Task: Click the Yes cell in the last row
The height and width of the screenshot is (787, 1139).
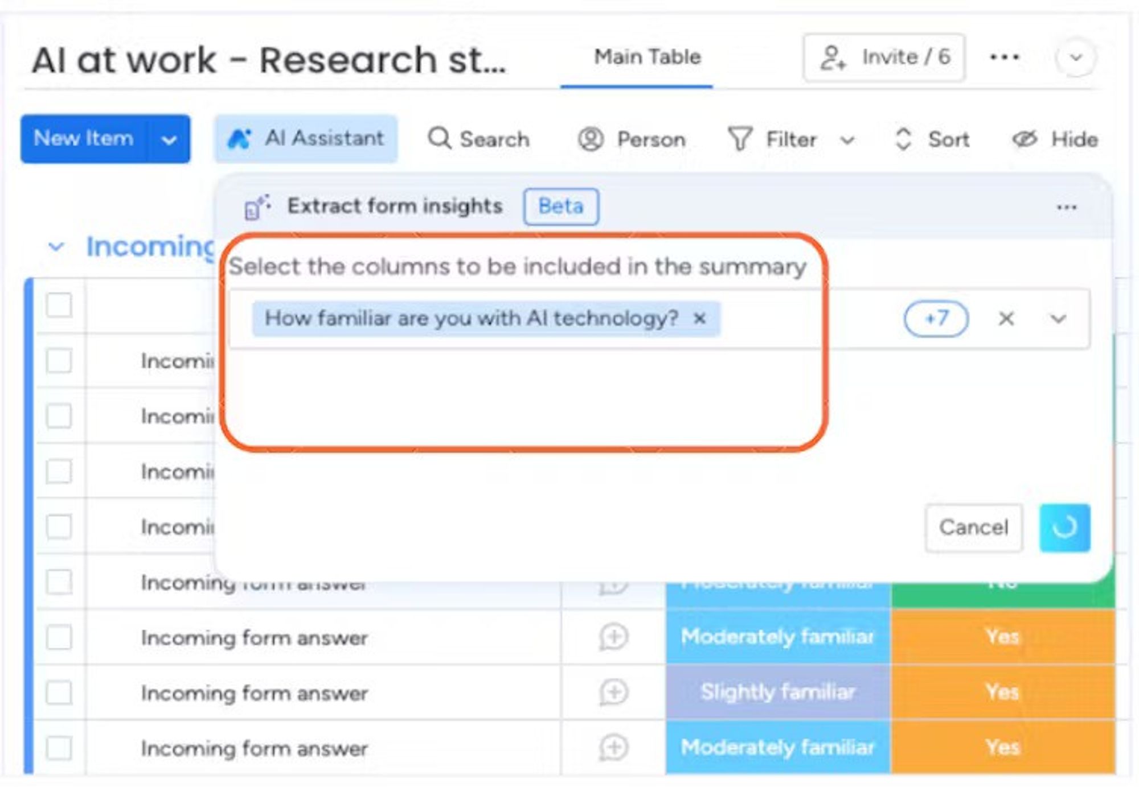Action: [x=1003, y=747]
